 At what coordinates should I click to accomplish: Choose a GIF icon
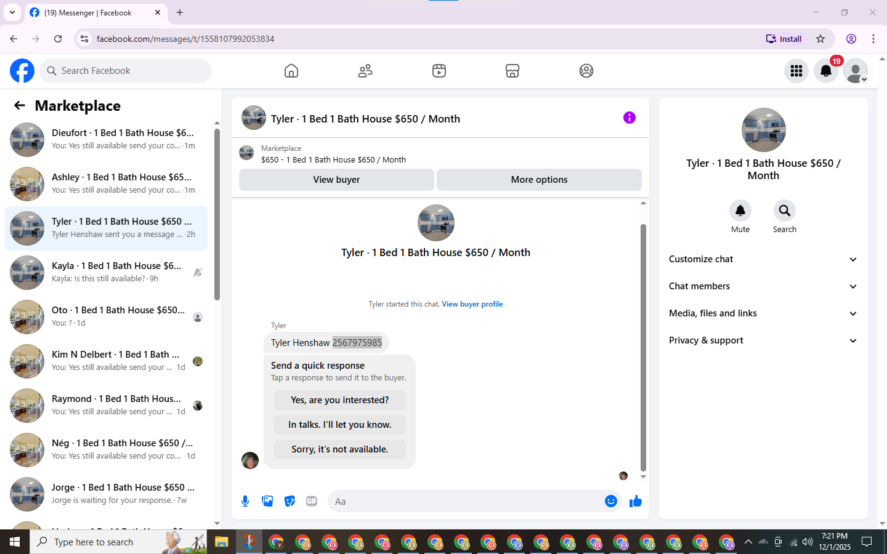[312, 501]
